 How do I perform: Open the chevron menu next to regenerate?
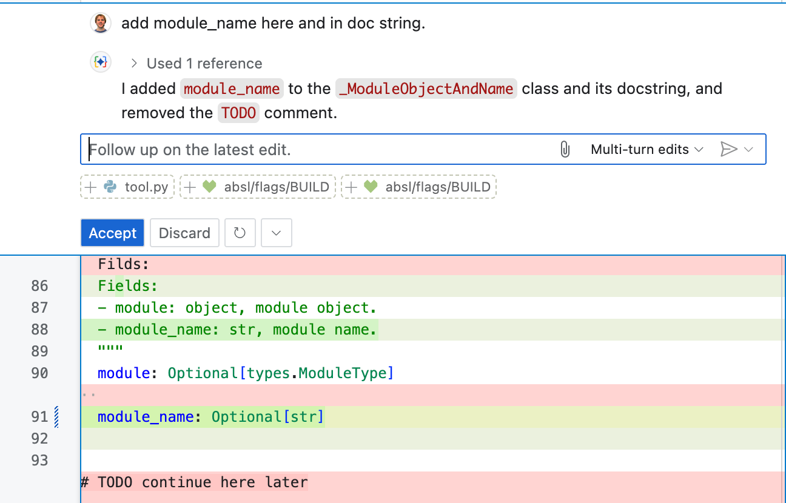276,233
